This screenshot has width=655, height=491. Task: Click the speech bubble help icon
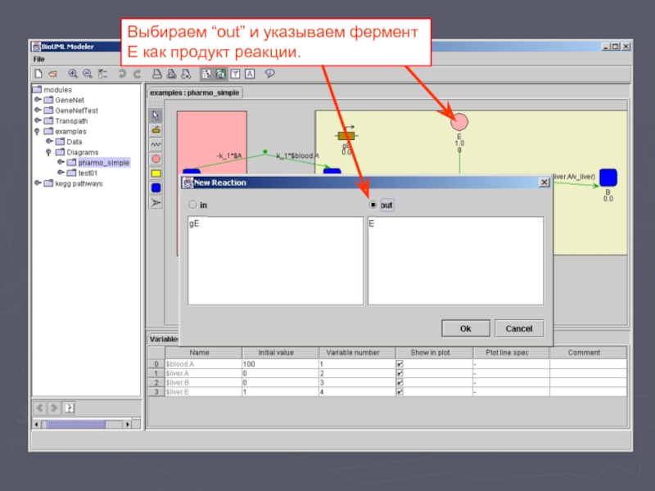coord(270,74)
